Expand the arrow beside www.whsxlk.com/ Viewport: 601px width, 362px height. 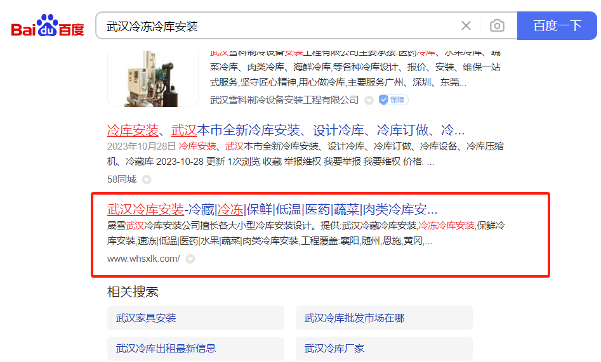point(190,259)
